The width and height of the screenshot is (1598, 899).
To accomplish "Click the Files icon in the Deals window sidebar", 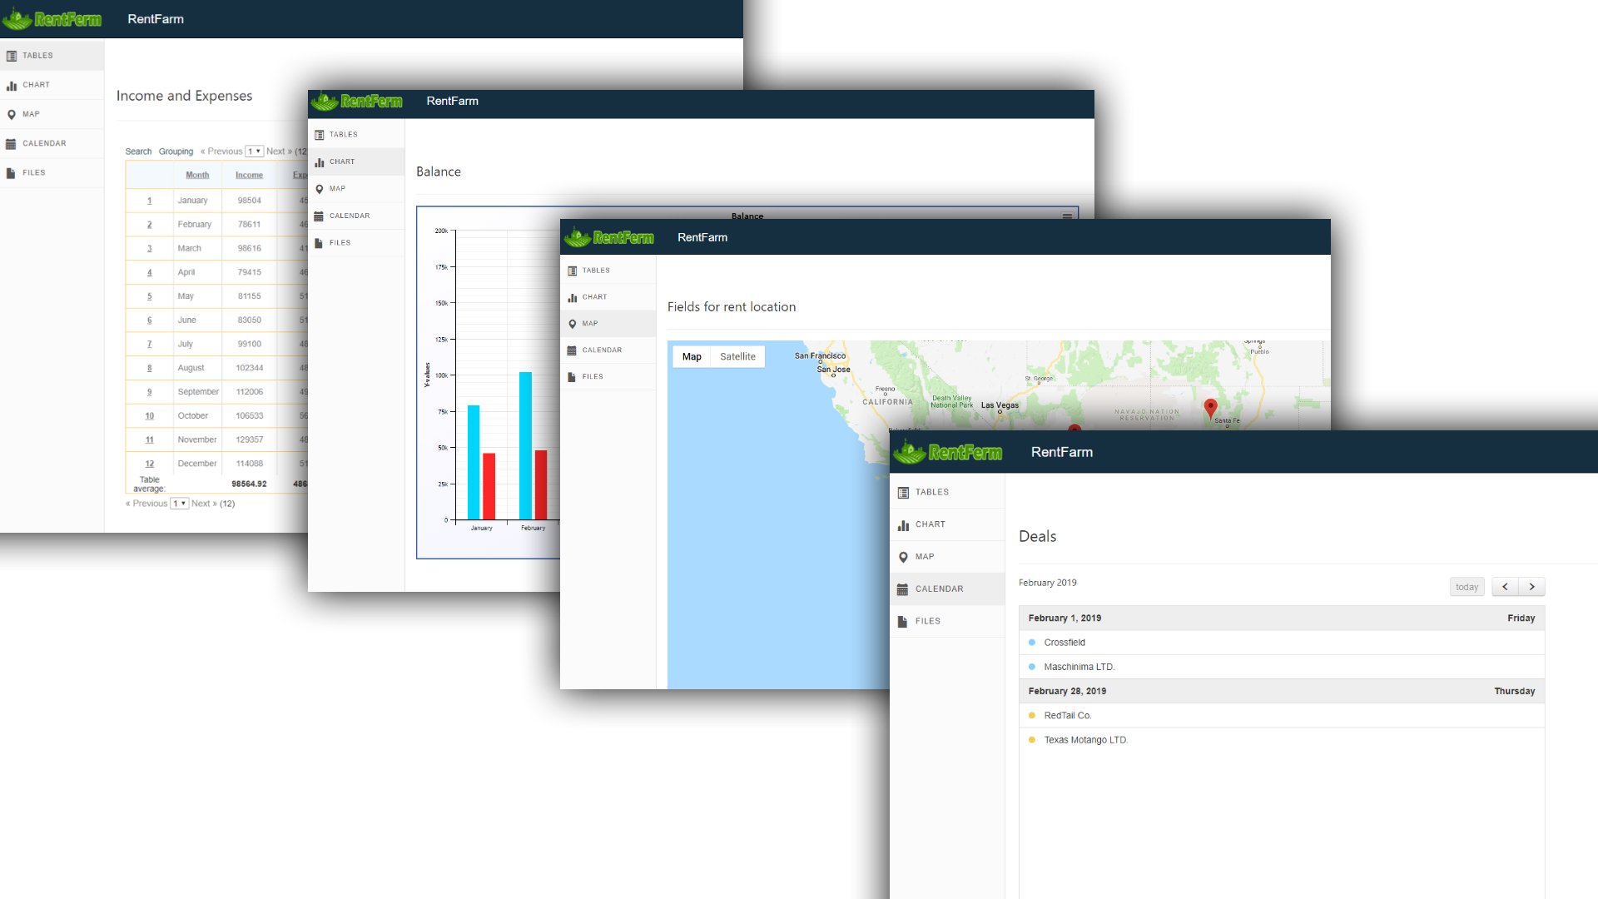I will [902, 622].
